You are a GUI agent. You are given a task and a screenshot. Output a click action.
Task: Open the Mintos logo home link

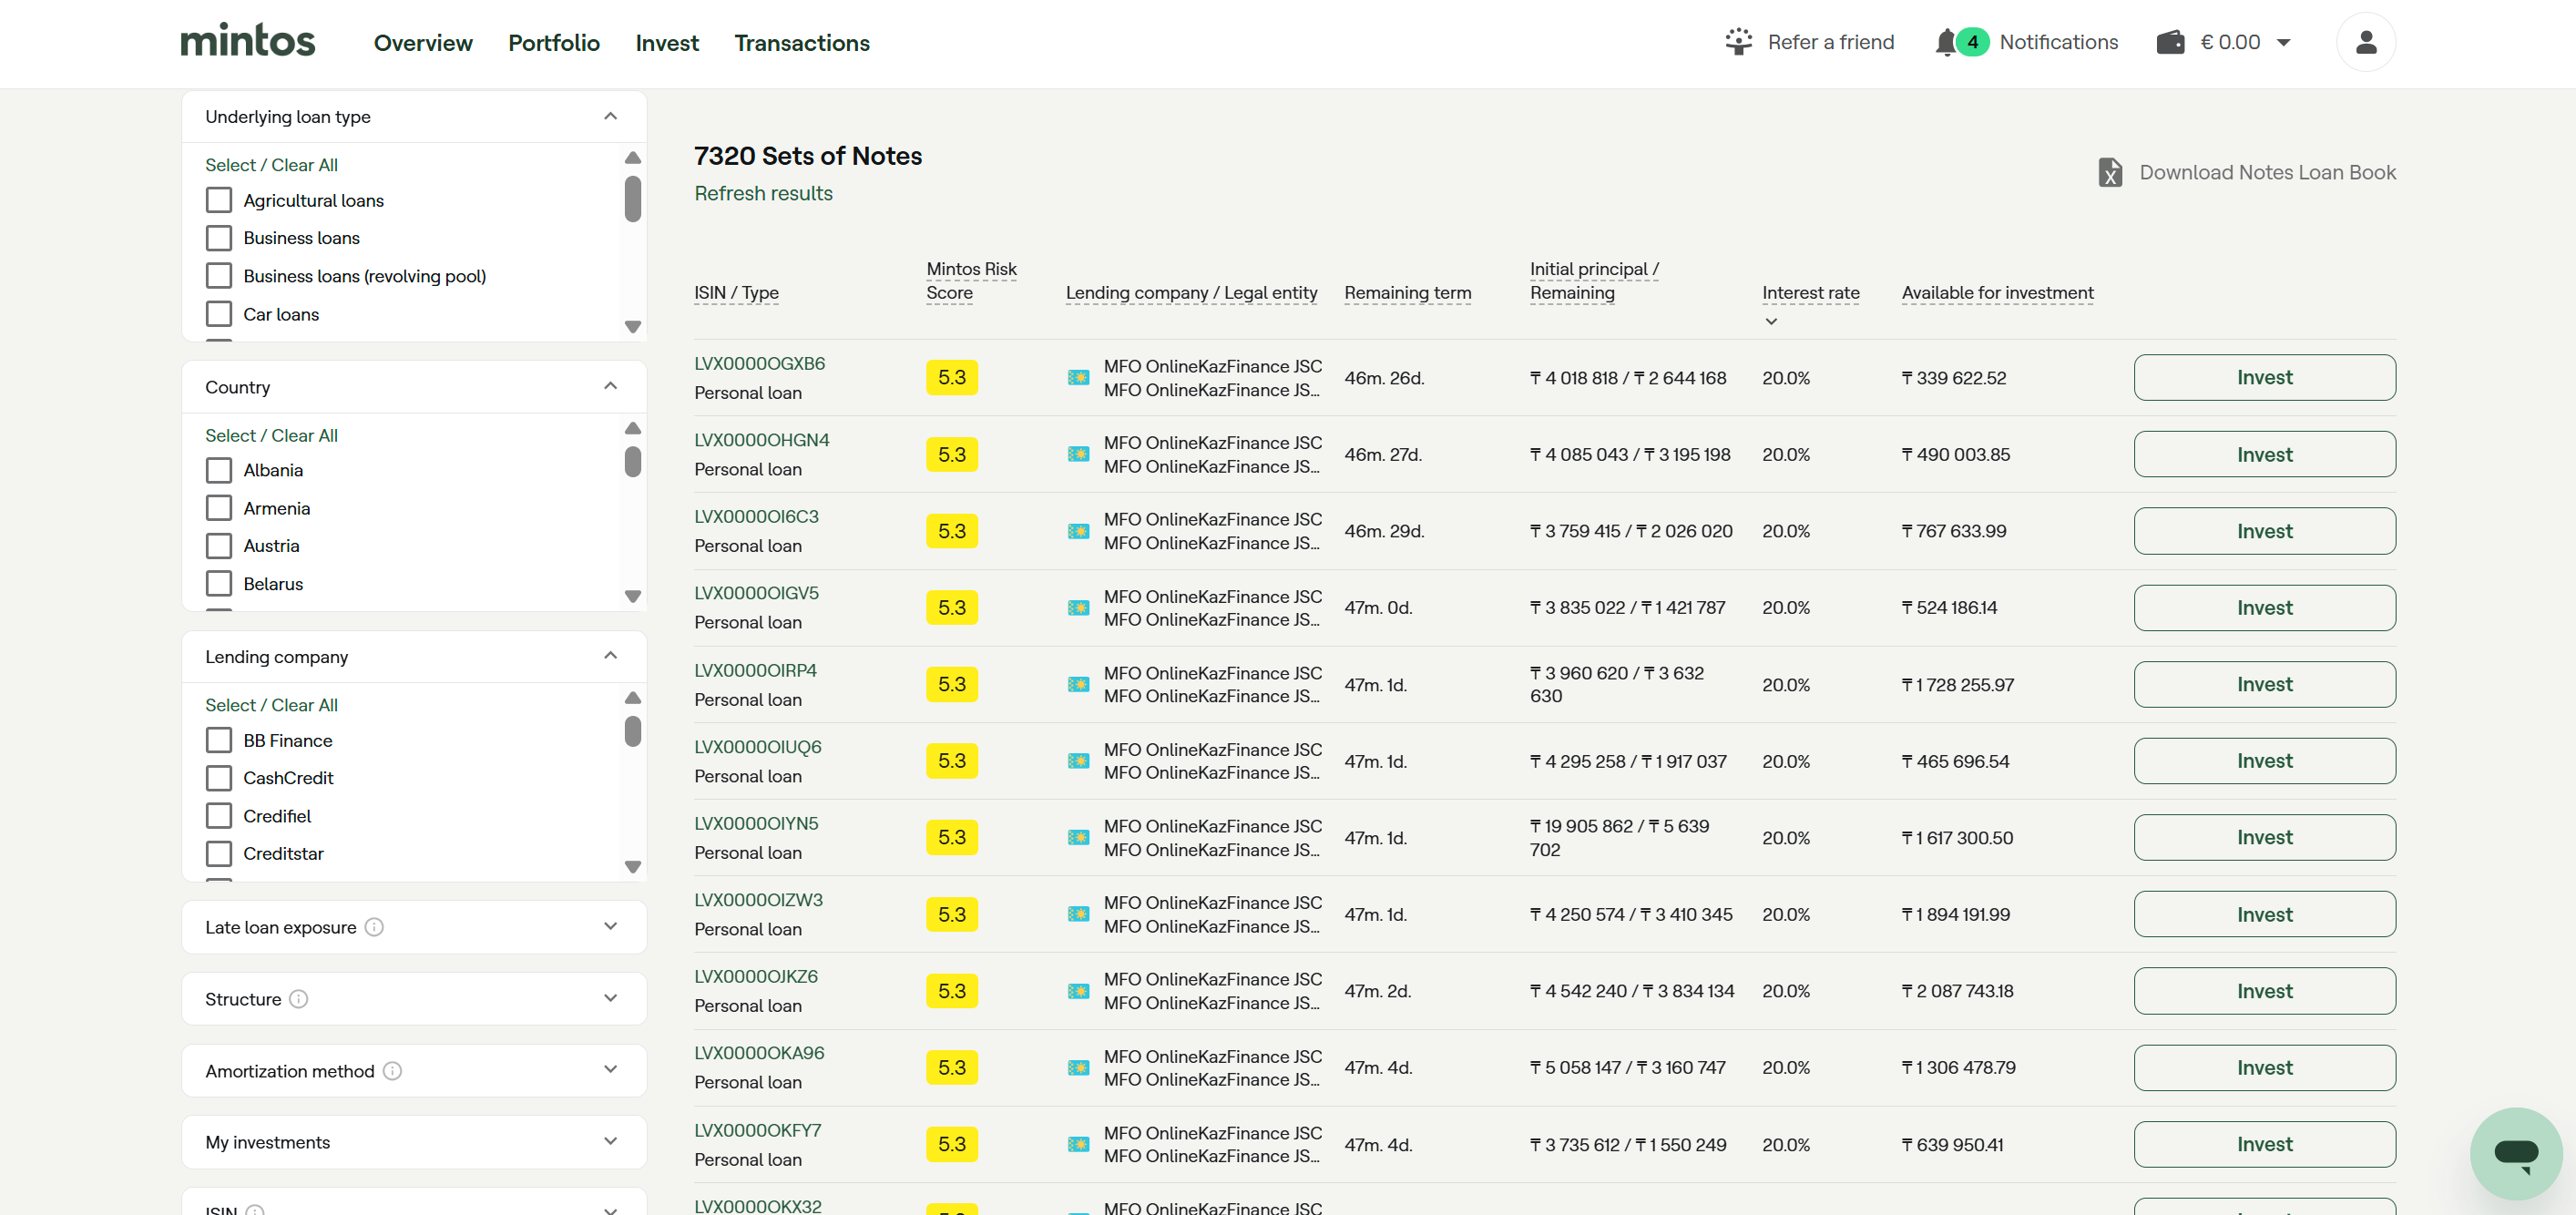(247, 41)
